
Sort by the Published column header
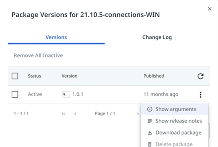(x=154, y=76)
